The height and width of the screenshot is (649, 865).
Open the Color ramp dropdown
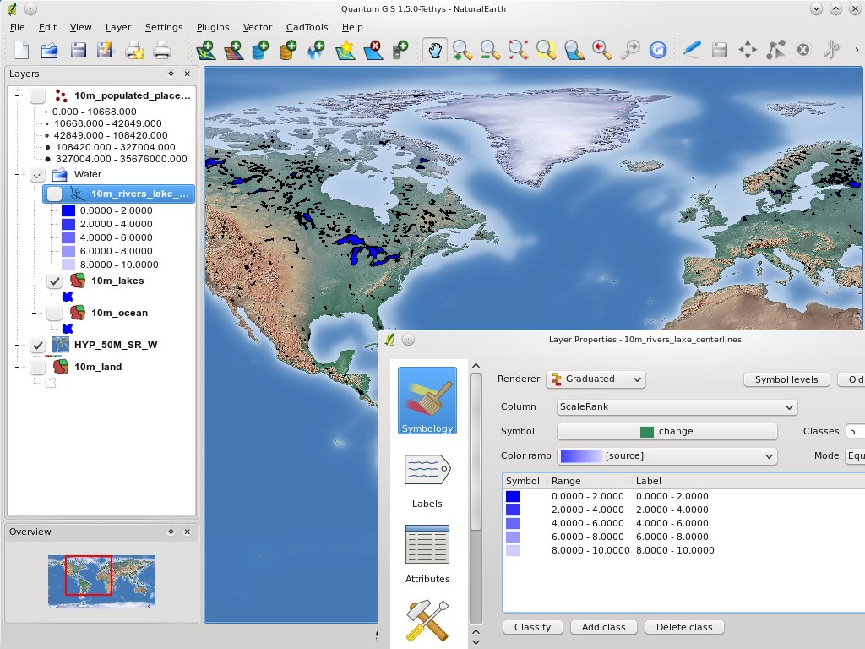pos(666,455)
